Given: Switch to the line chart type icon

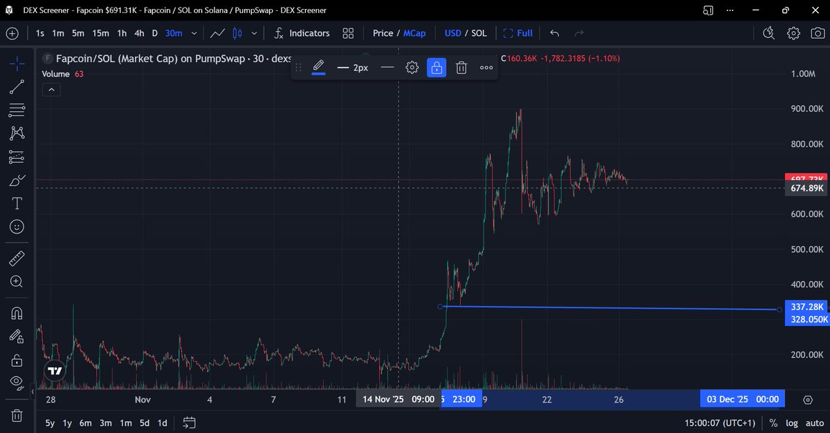Looking at the screenshot, I should tap(218, 33).
